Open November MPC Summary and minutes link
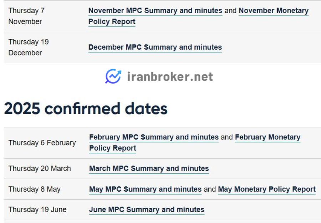 coord(155,11)
